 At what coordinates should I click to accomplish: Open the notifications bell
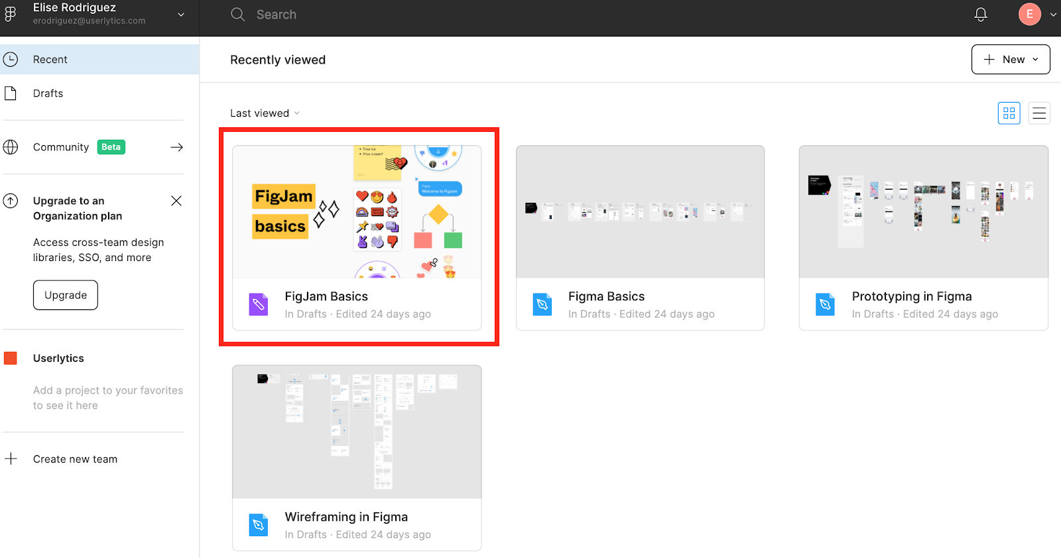[x=981, y=15]
